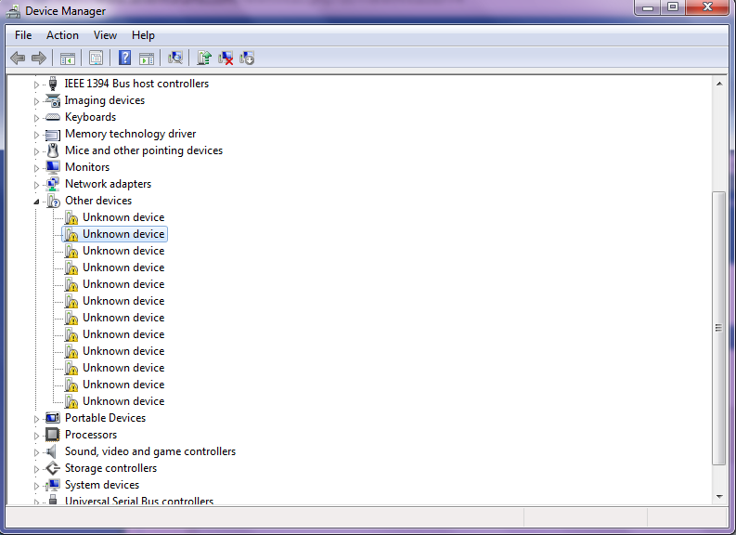The image size is (736, 535).
Task: Click the System devices category icon
Action: point(53,484)
